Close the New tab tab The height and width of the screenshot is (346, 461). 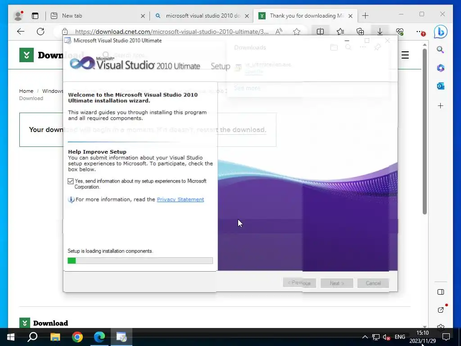(x=143, y=16)
